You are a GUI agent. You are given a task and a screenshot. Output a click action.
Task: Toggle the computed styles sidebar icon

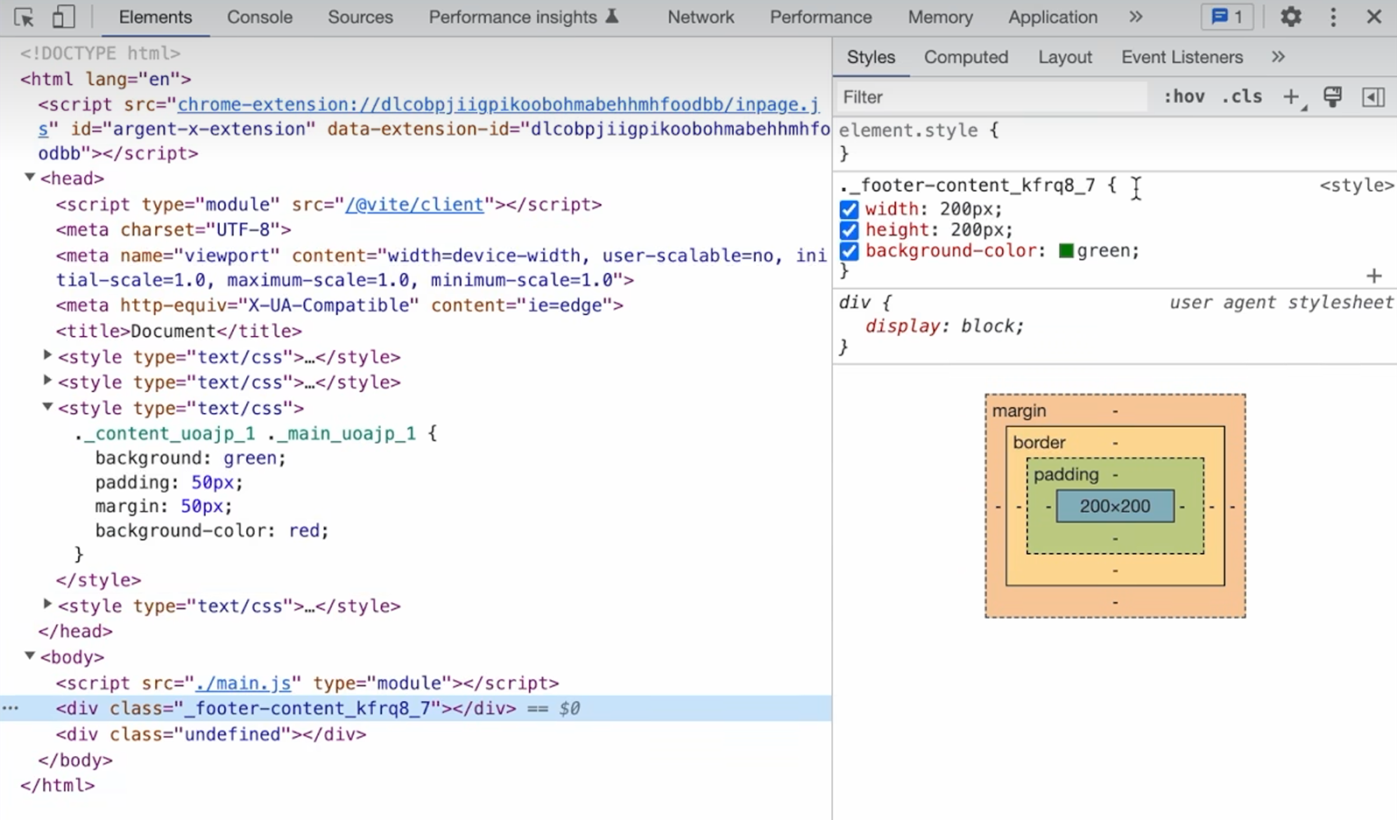click(1373, 97)
